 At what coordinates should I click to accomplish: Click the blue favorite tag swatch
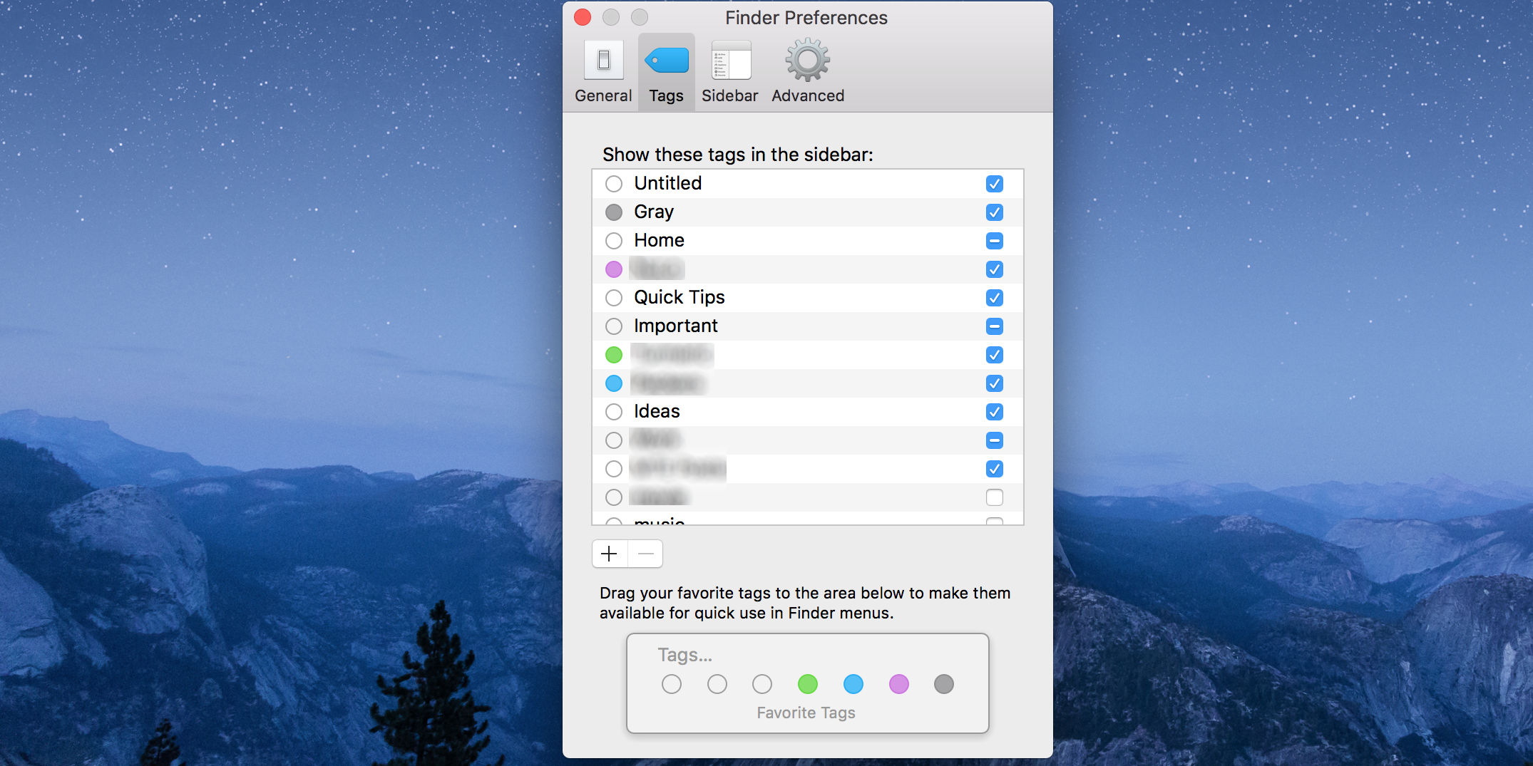click(853, 684)
